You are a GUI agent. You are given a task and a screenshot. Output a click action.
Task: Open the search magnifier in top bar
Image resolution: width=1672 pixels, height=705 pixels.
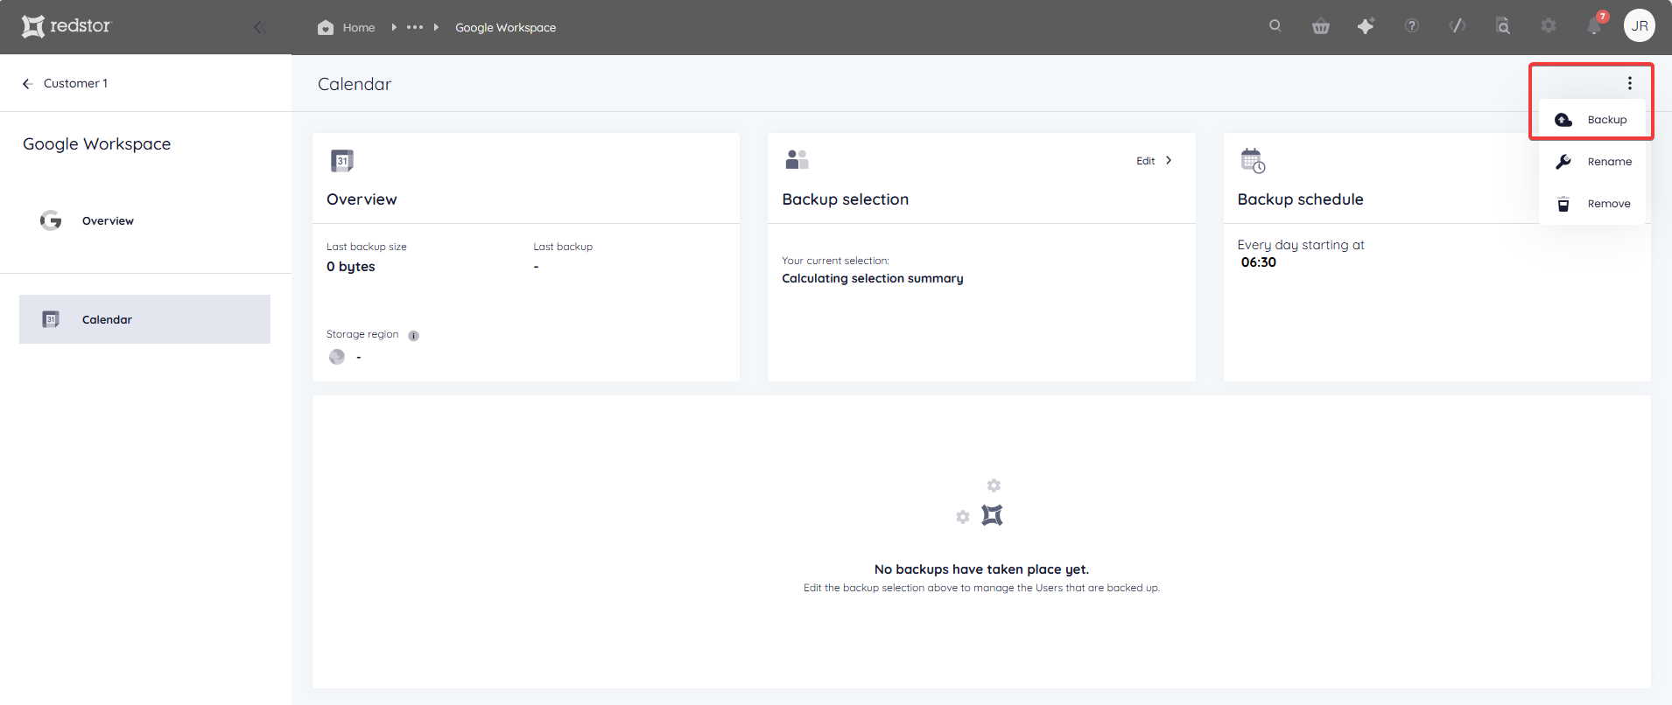pyautogui.click(x=1275, y=26)
